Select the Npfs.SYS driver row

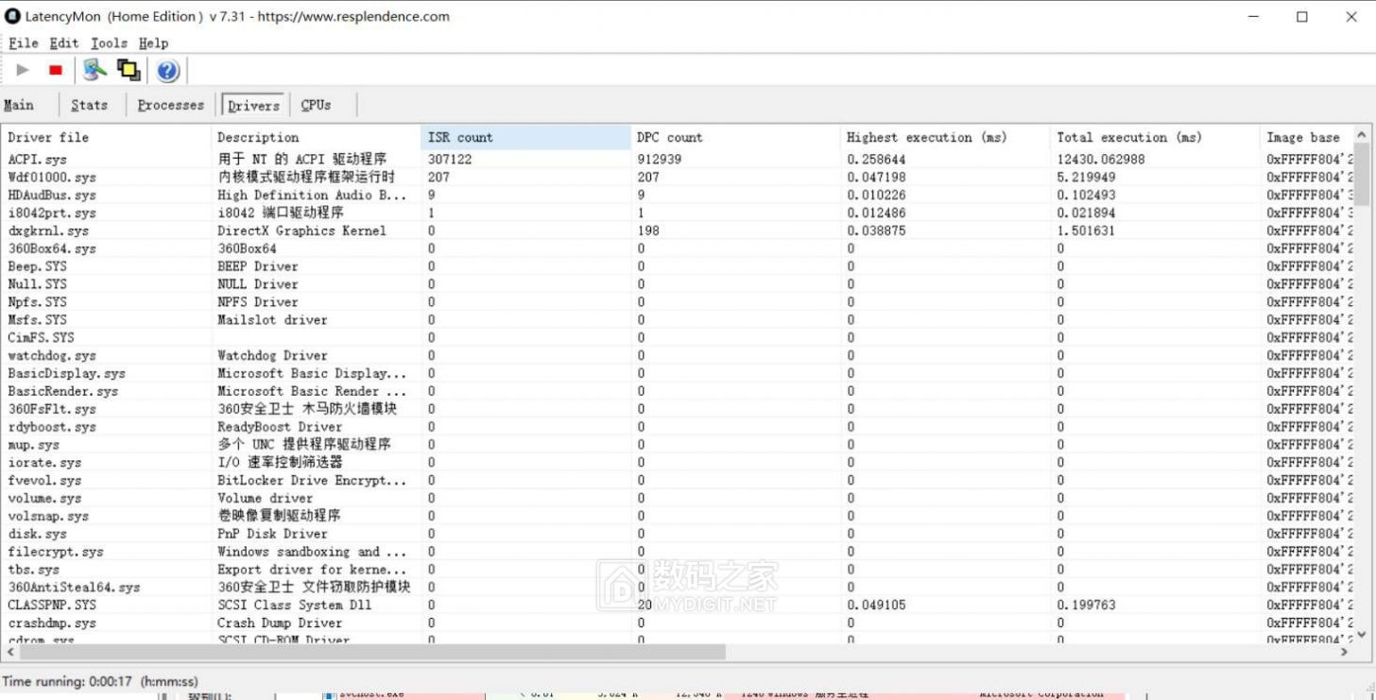pyautogui.click(x=678, y=301)
